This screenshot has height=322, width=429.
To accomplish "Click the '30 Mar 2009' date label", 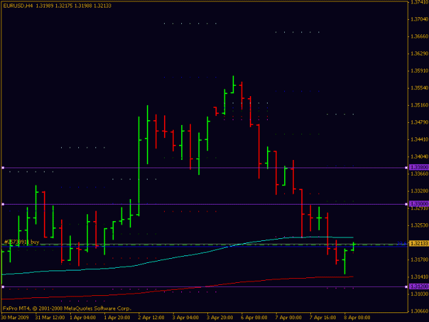I will coord(15,318).
